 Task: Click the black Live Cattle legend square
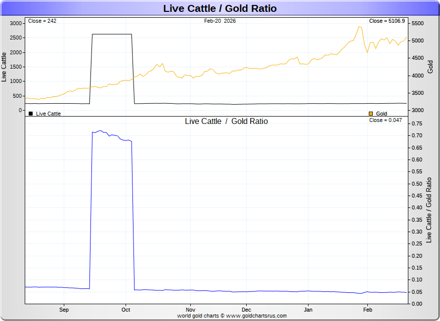[31, 114]
